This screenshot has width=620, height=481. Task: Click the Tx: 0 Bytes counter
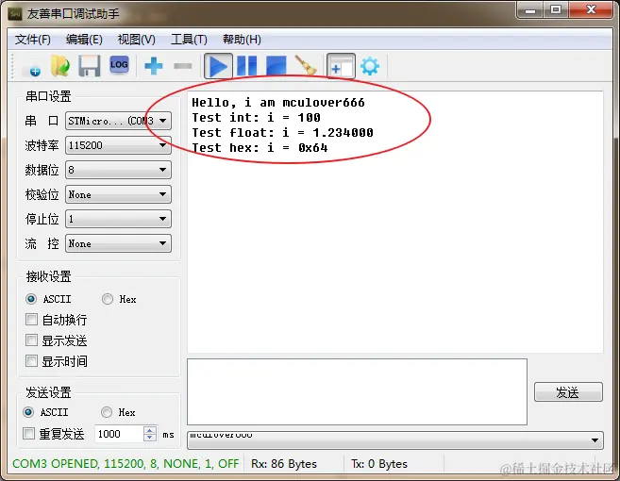[x=379, y=464]
